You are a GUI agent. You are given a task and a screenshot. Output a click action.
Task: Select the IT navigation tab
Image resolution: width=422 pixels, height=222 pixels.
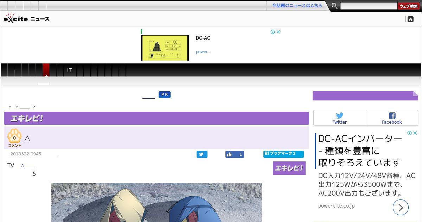tap(70, 70)
